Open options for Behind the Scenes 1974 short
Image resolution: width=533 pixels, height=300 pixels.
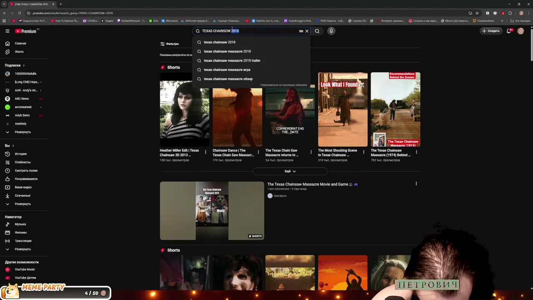pyautogui.click(x=416, y=152)
